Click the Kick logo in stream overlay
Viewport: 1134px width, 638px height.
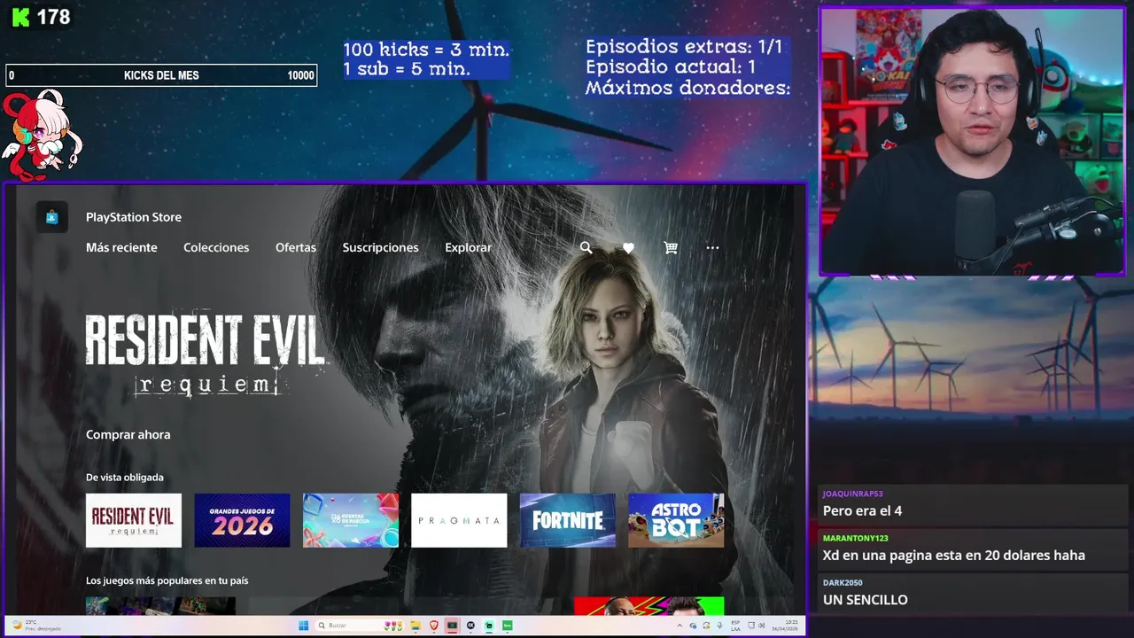(x=20, y=17)
